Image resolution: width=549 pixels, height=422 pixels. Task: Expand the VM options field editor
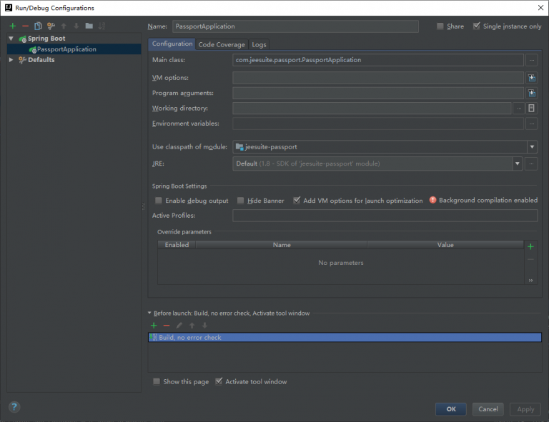pos(532,78)
